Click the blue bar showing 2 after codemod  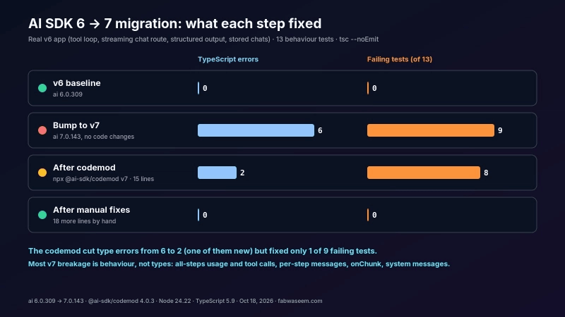[x=217, y=173]
